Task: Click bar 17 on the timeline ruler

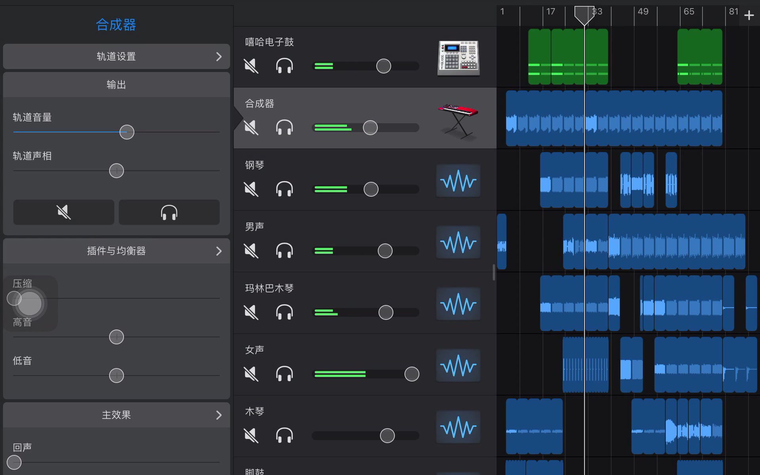Action: click(551, 11)
